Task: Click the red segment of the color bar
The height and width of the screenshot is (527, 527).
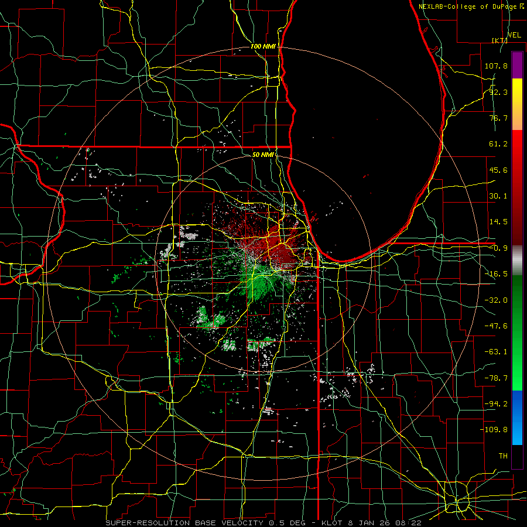Action: point(517,187)
